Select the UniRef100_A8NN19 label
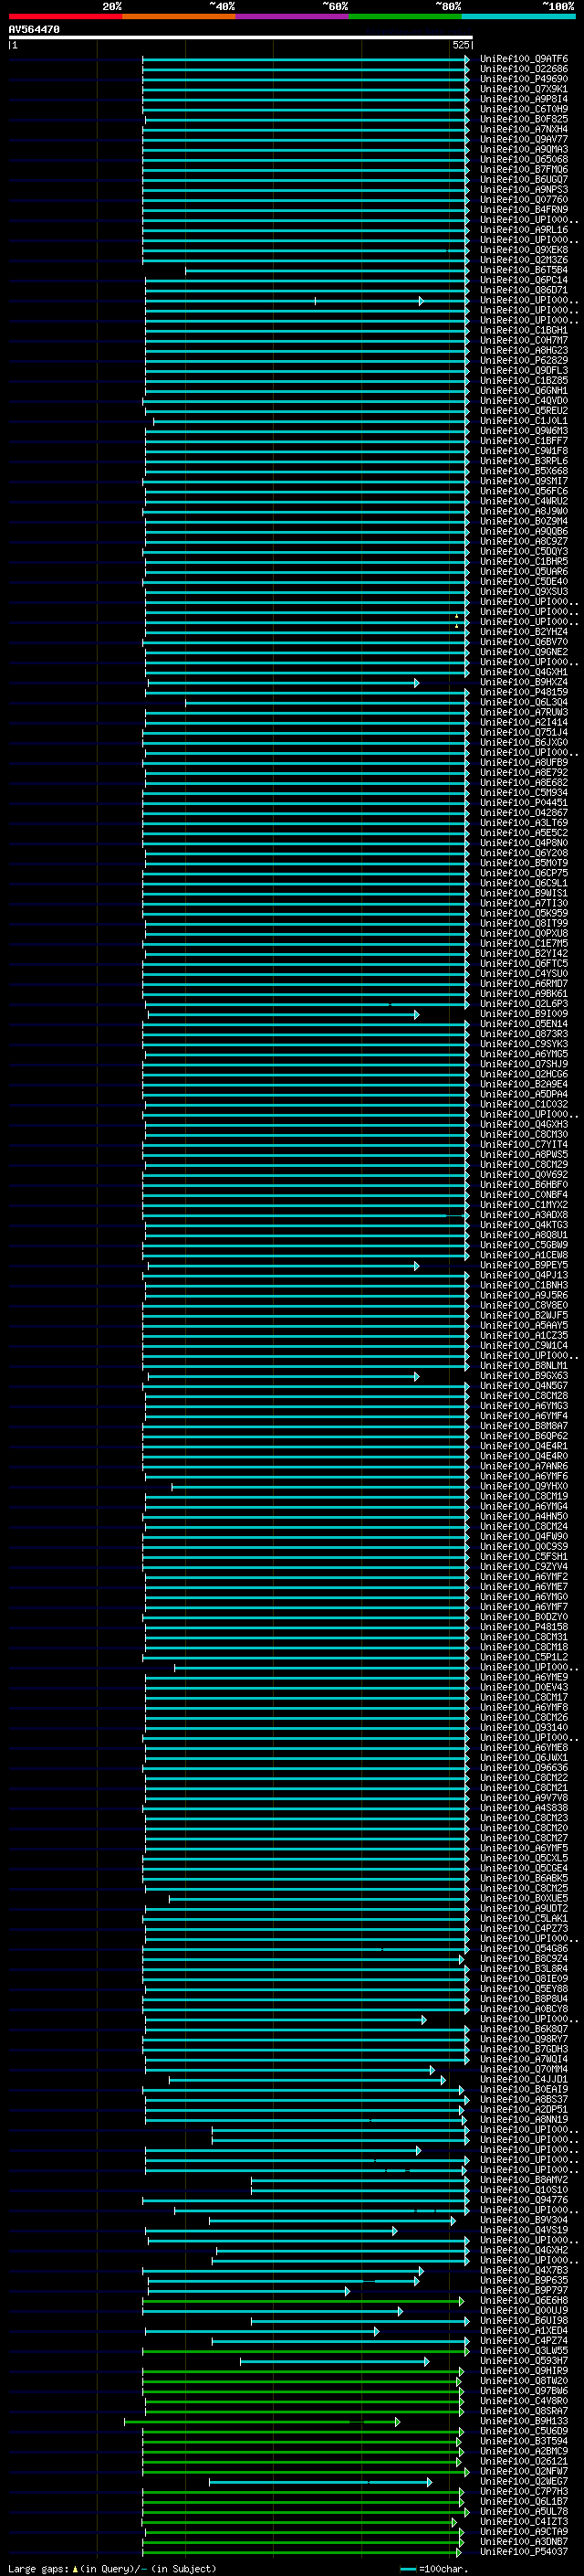 pyautogui.click(x=524, y=2119)
